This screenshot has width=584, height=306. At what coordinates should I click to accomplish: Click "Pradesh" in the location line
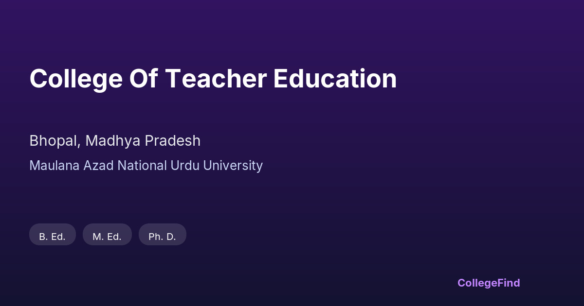173,141
